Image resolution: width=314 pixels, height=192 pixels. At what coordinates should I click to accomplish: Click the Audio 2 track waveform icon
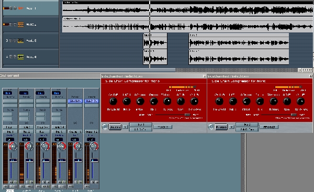20,25
